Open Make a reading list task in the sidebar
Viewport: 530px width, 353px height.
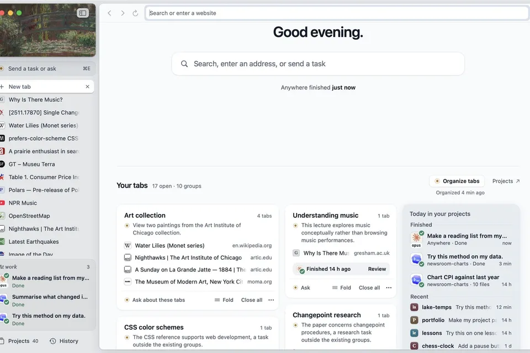pos(47,281)
